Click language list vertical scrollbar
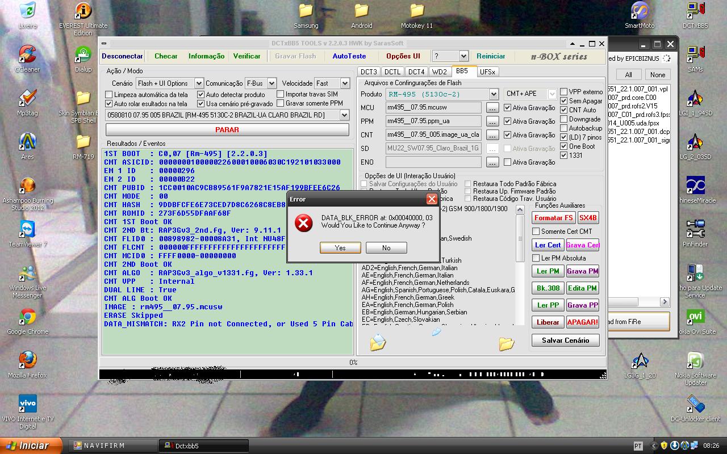Viewport: 727px width, 454px height. [520, 264]
